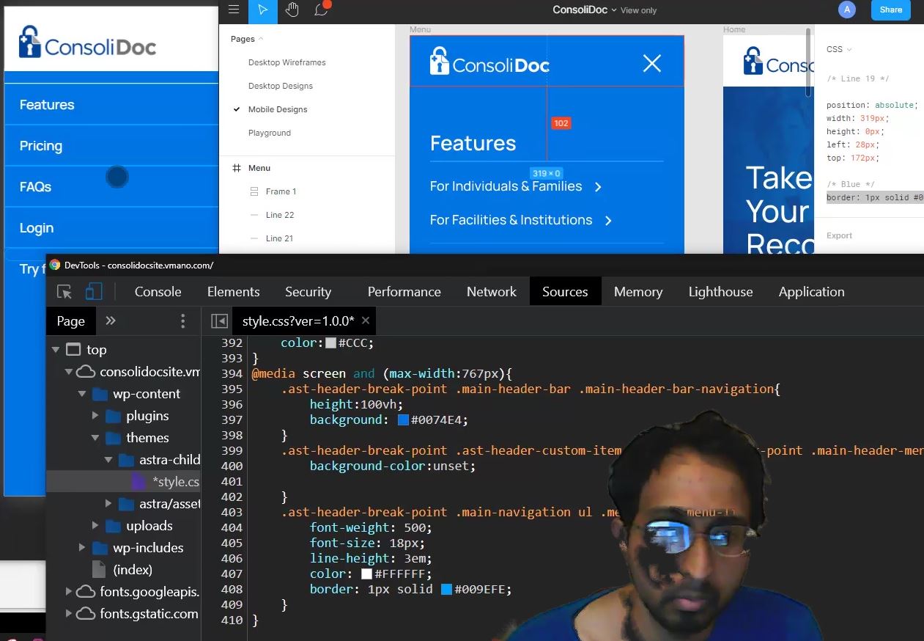Switch to the Network tab
This screenshot has height=641, width=924.
[491, 292]
